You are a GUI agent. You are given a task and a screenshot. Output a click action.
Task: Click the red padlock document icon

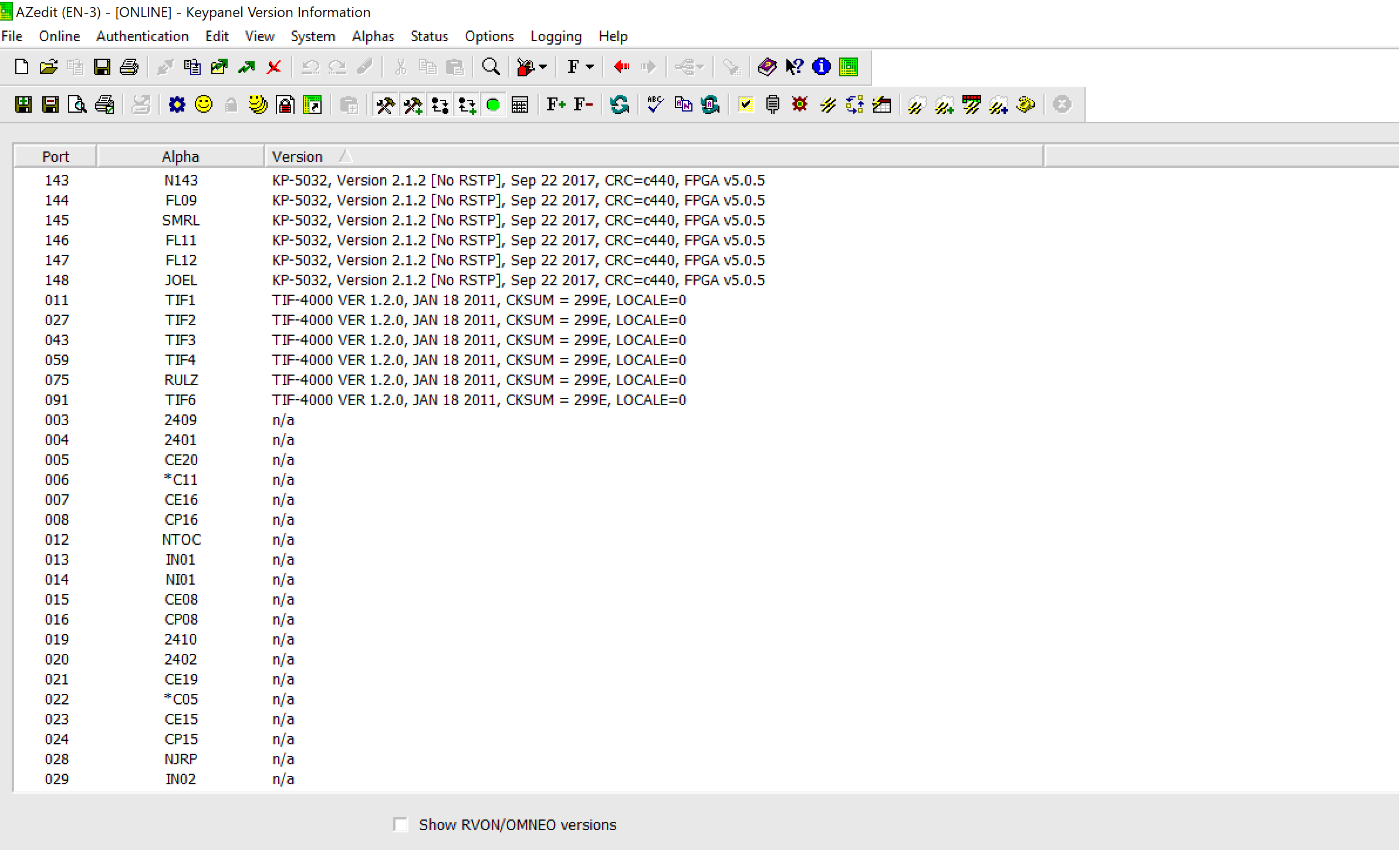click(x=285, y=105)
